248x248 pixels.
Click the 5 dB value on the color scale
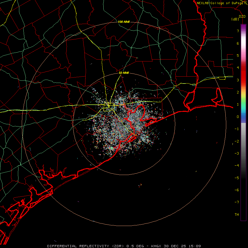point(238,55)
